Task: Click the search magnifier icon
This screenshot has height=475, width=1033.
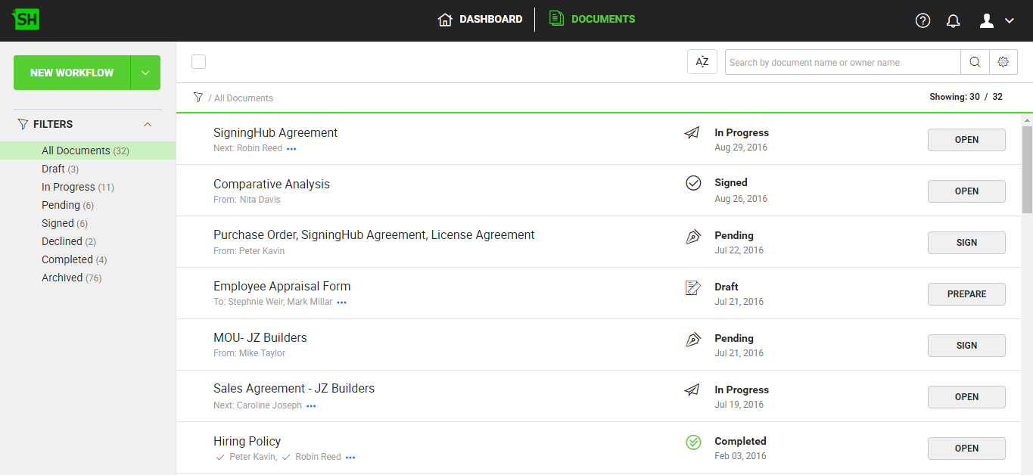Action: coord(975,62)
